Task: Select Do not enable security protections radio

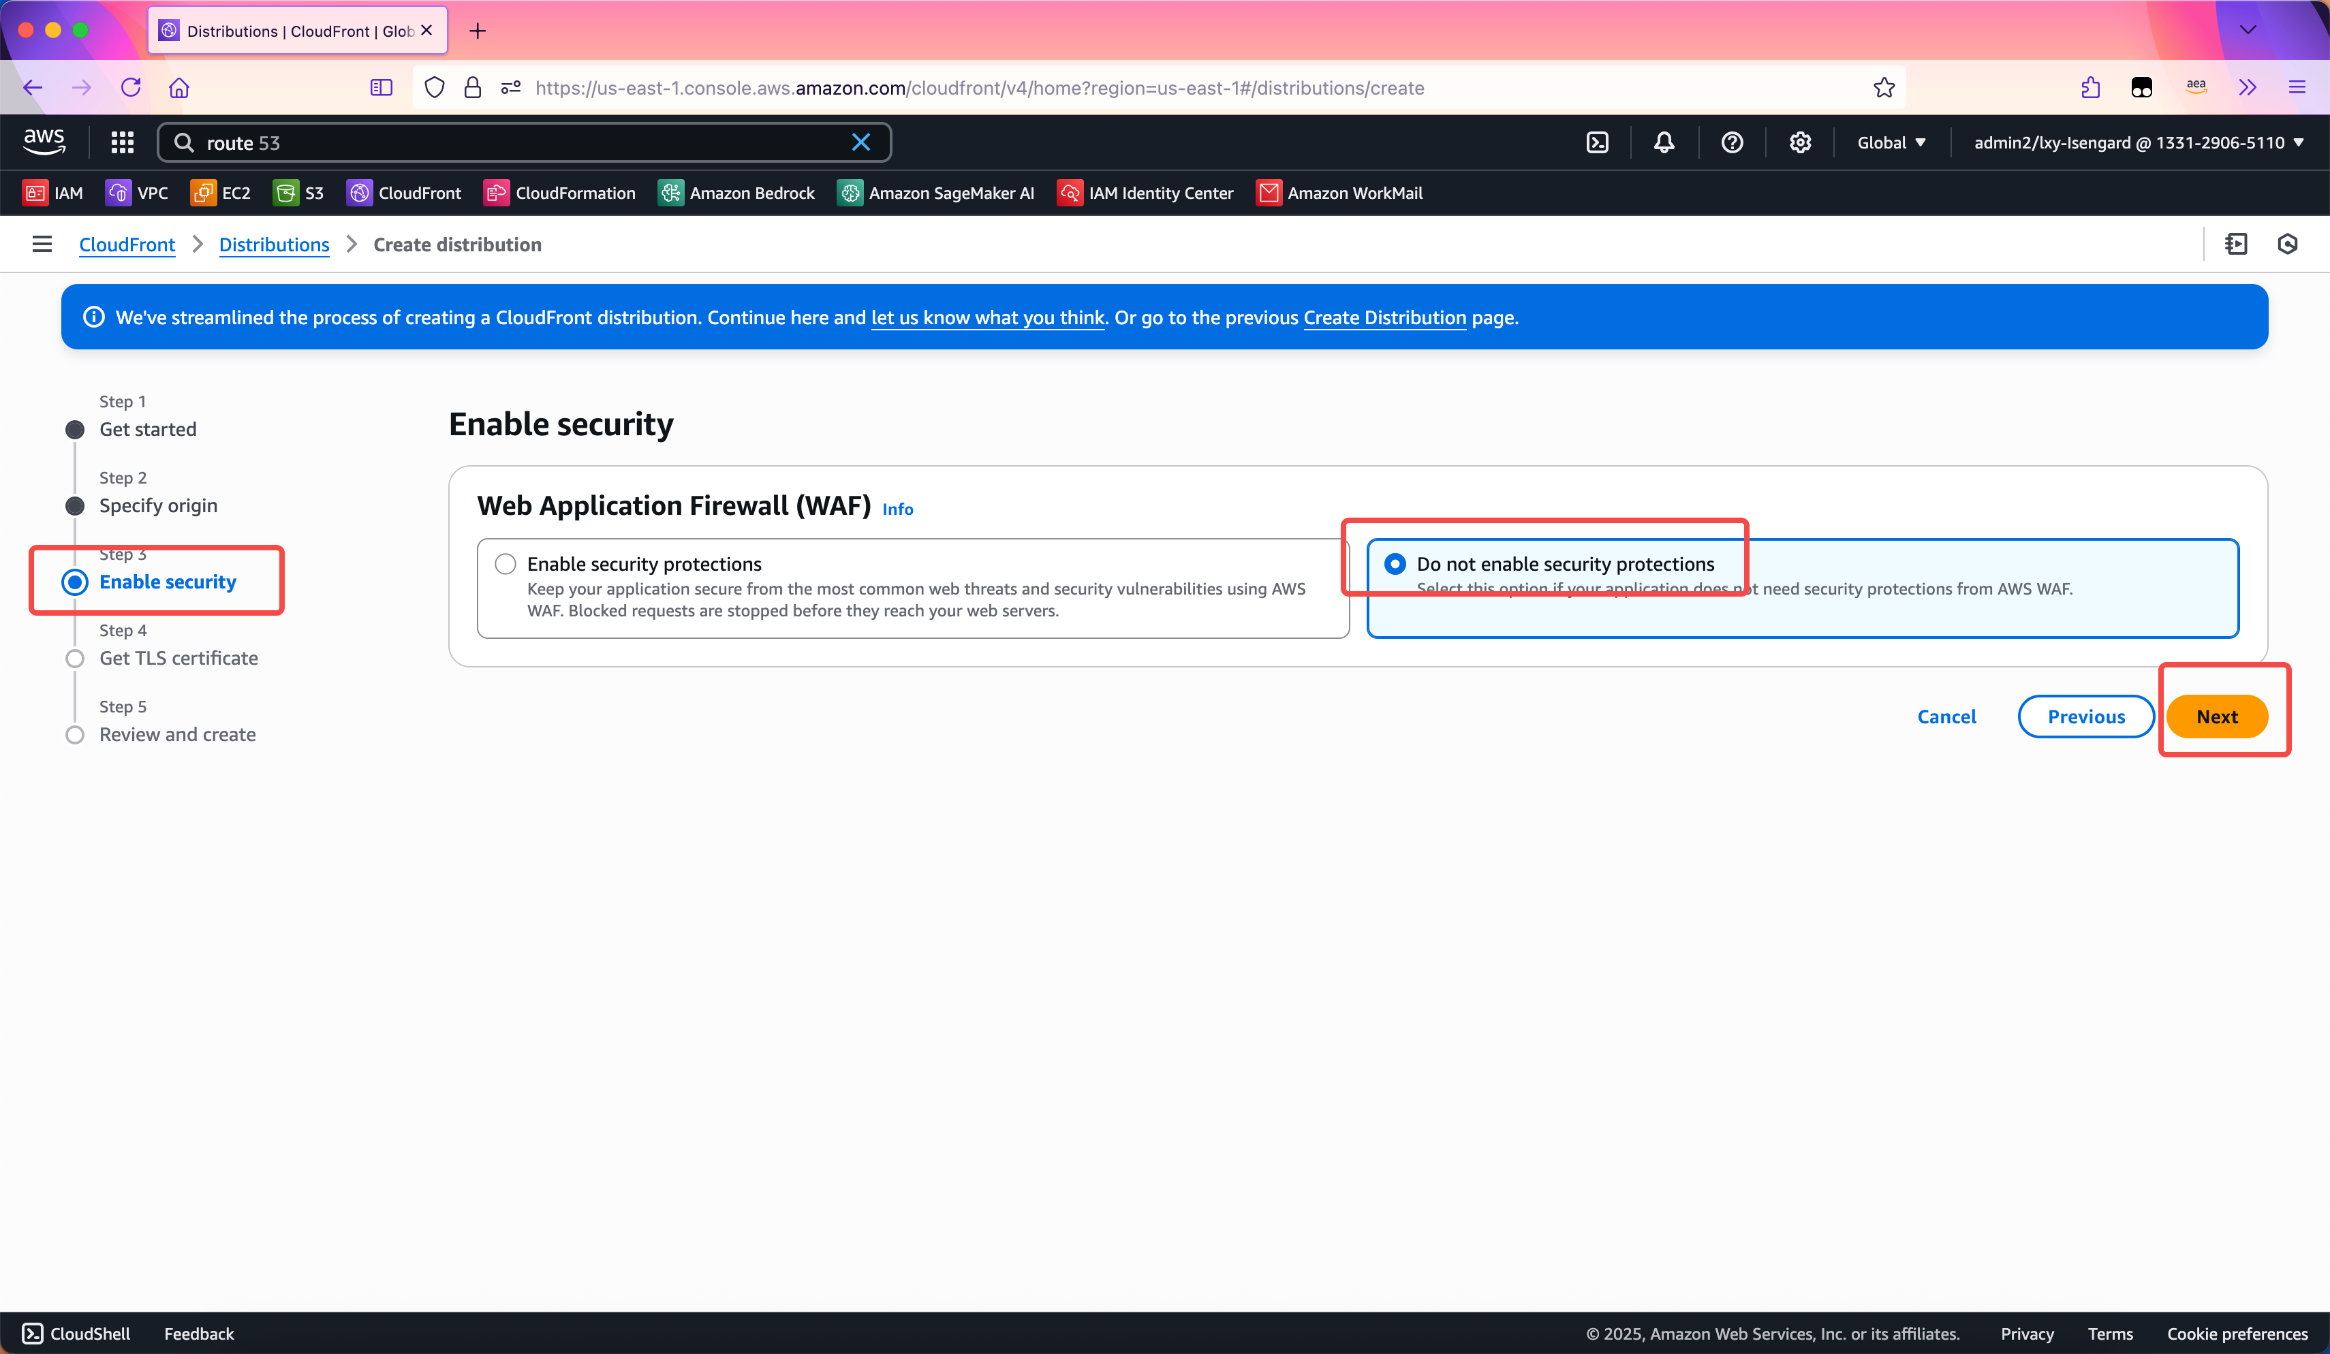Action: click(1395, 564)
